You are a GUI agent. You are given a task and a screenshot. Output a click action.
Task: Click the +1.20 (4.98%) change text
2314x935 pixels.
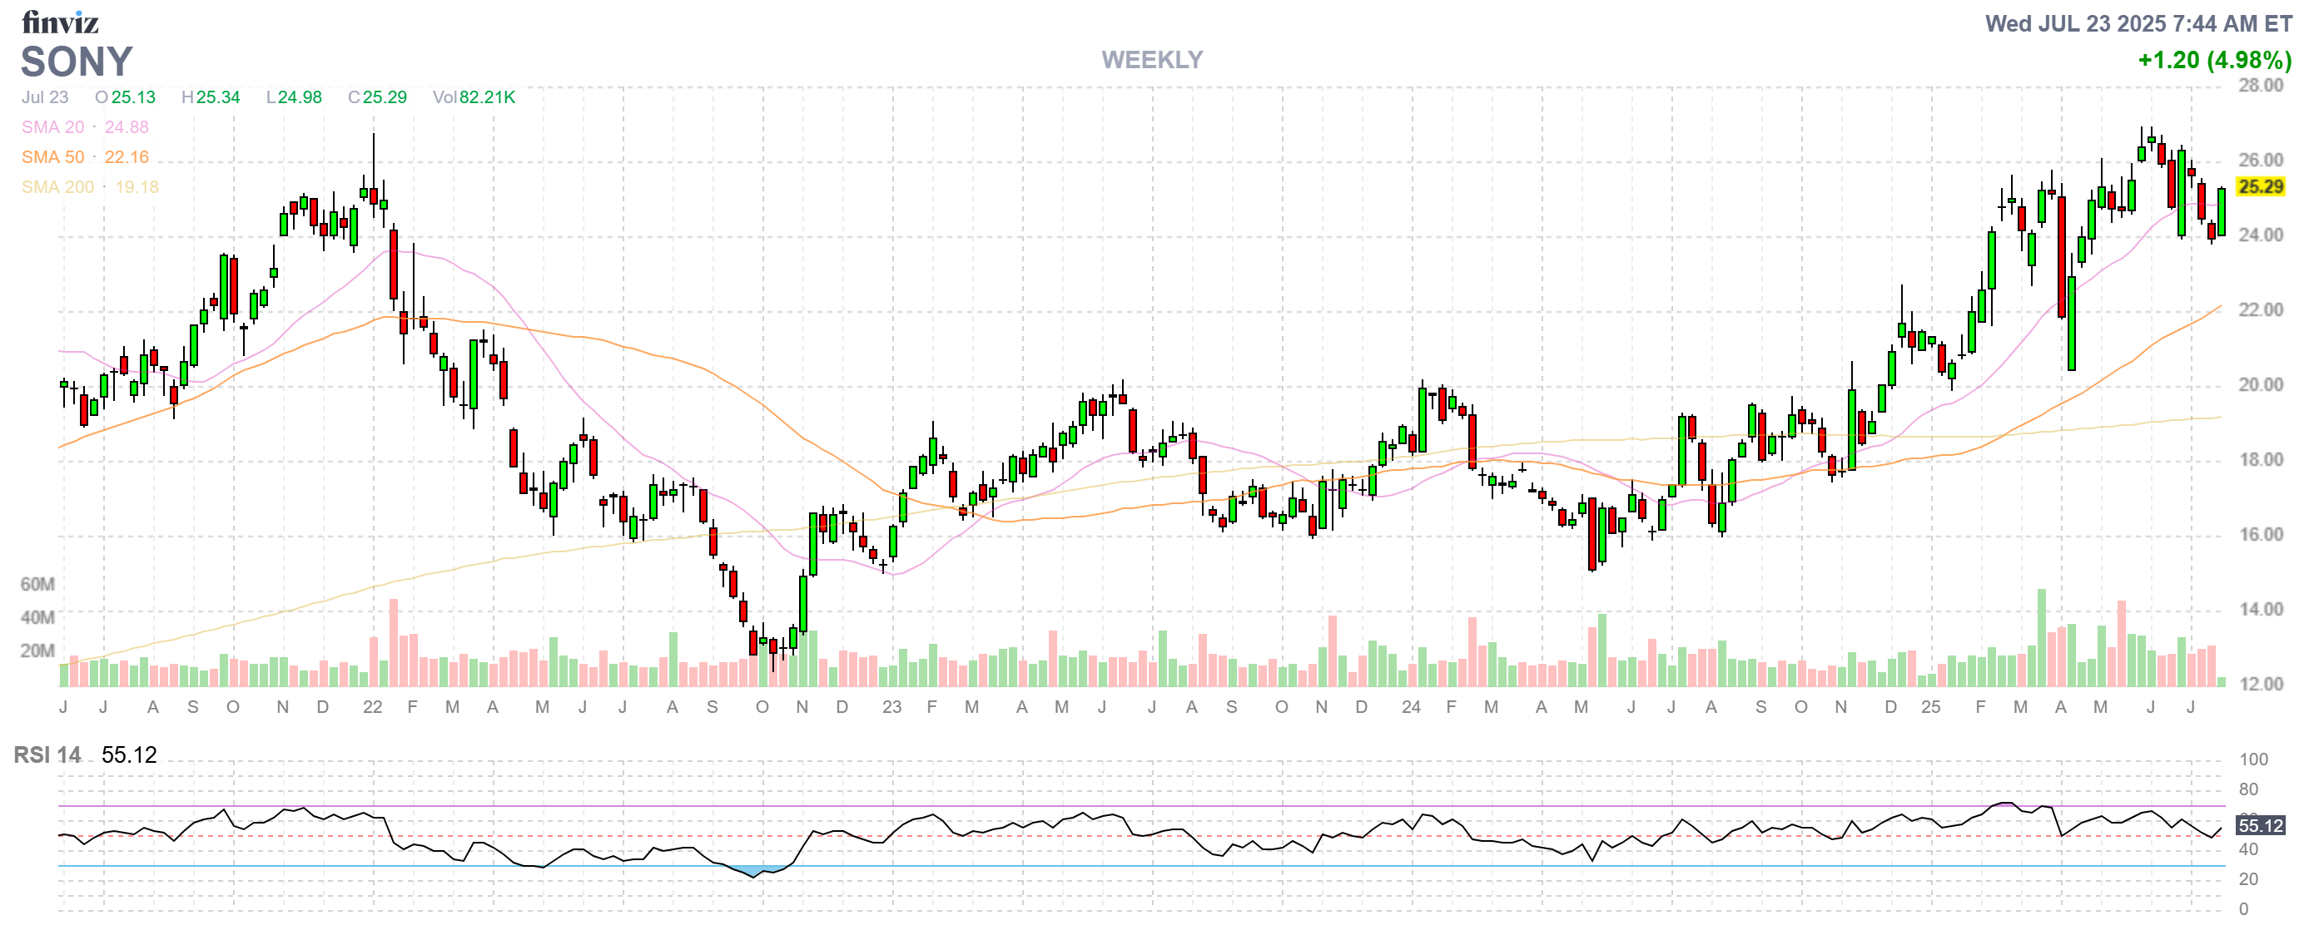pos(2214,60)
